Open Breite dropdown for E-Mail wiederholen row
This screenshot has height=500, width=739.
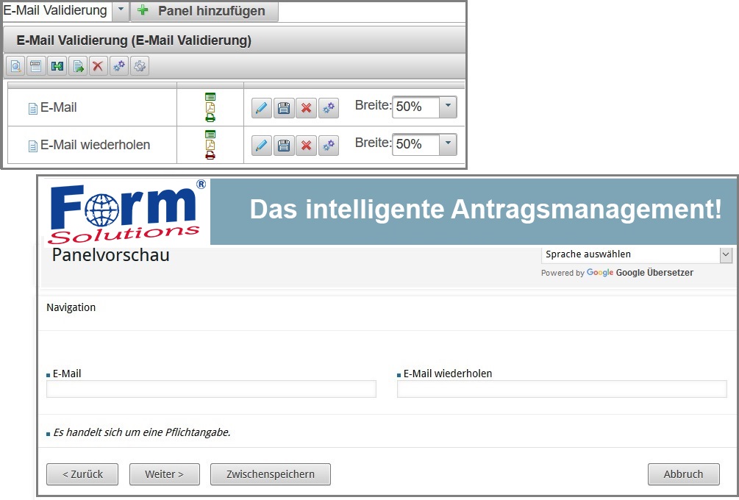coord(448,145)
